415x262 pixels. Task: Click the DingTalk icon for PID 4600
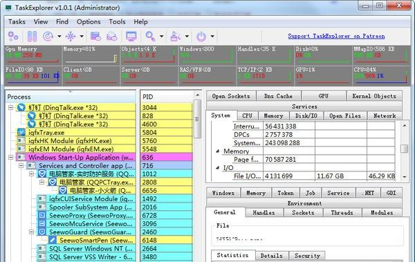coord(32,124)
